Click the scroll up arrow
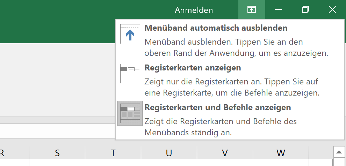Screen dimensions: 346x166 pos(339,152)
